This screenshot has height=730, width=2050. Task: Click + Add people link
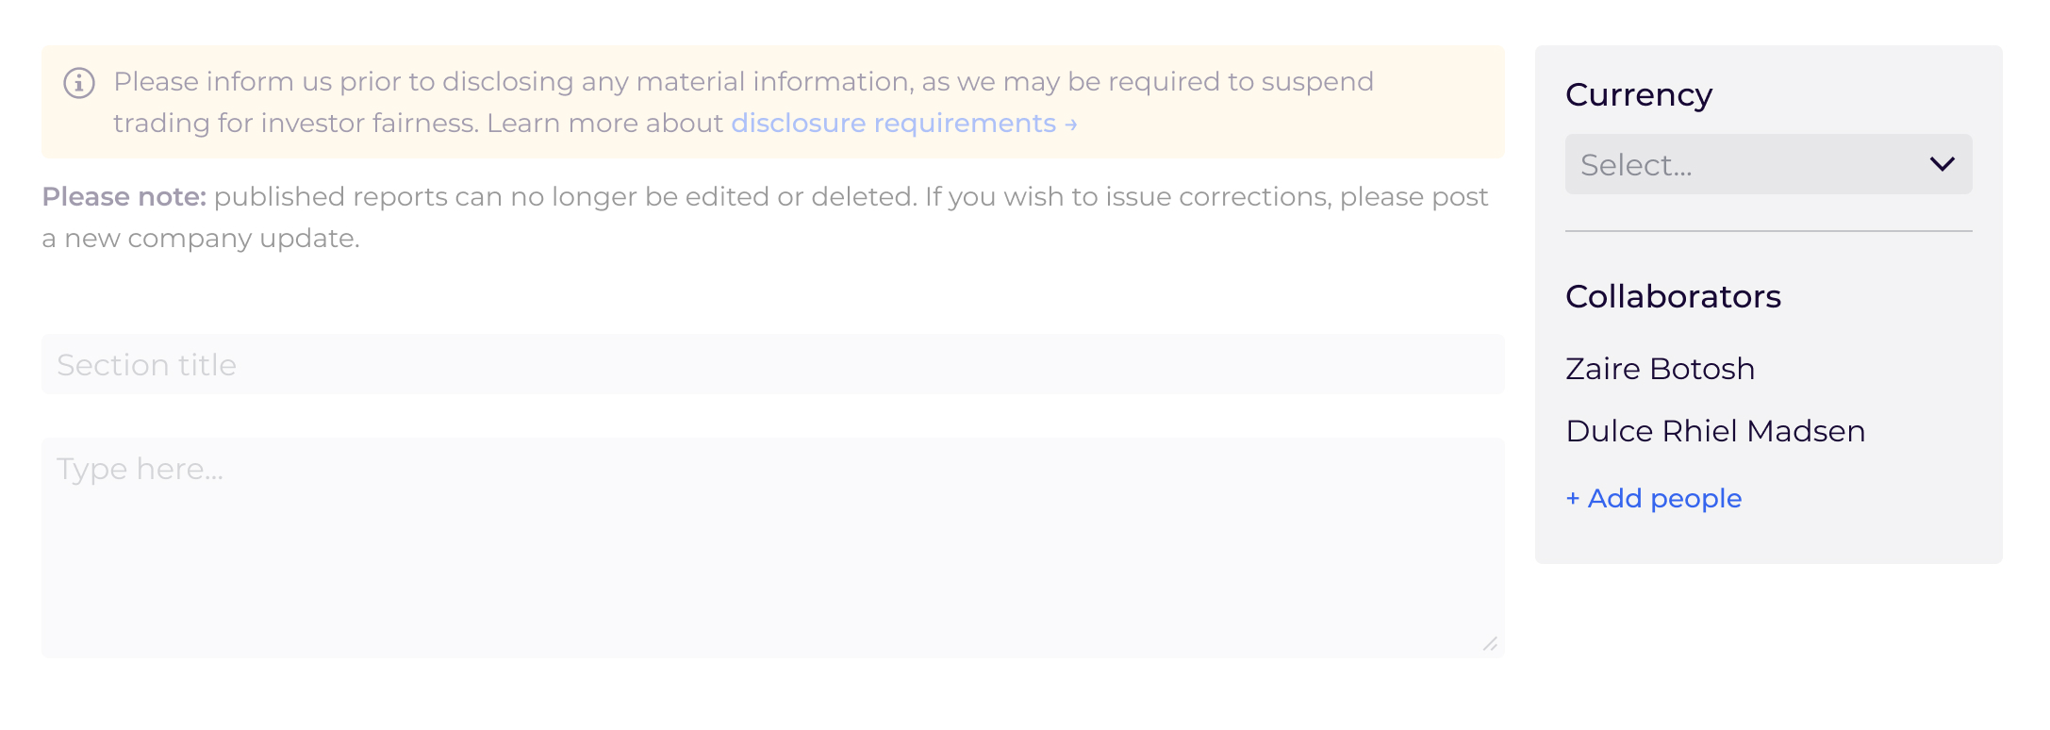[1654, 498]
